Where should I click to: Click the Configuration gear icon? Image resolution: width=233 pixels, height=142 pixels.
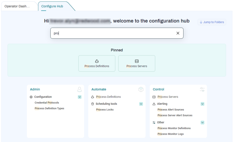(x=31, y=97)
